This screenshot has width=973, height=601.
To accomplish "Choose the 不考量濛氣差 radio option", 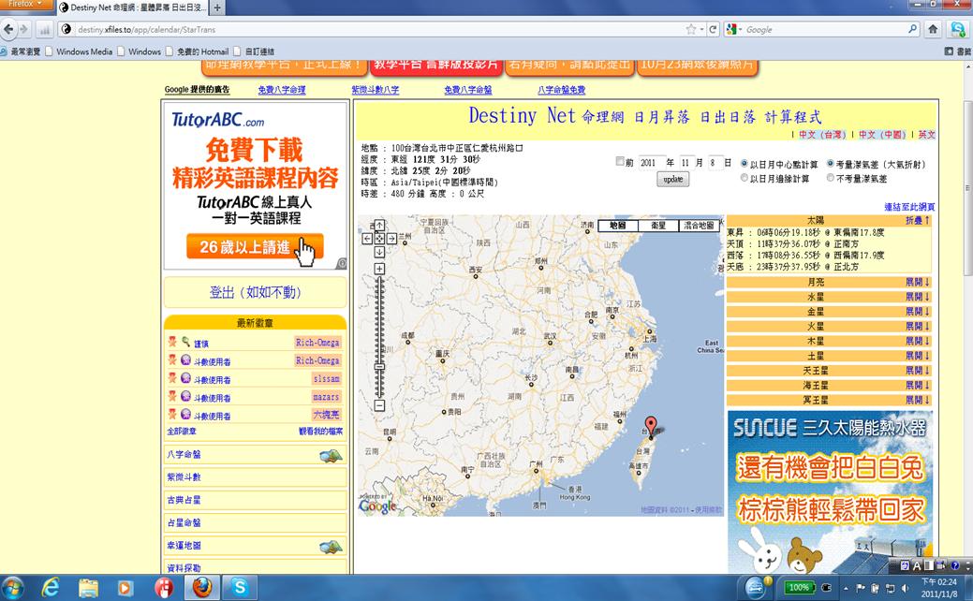I will pos(831,178).
